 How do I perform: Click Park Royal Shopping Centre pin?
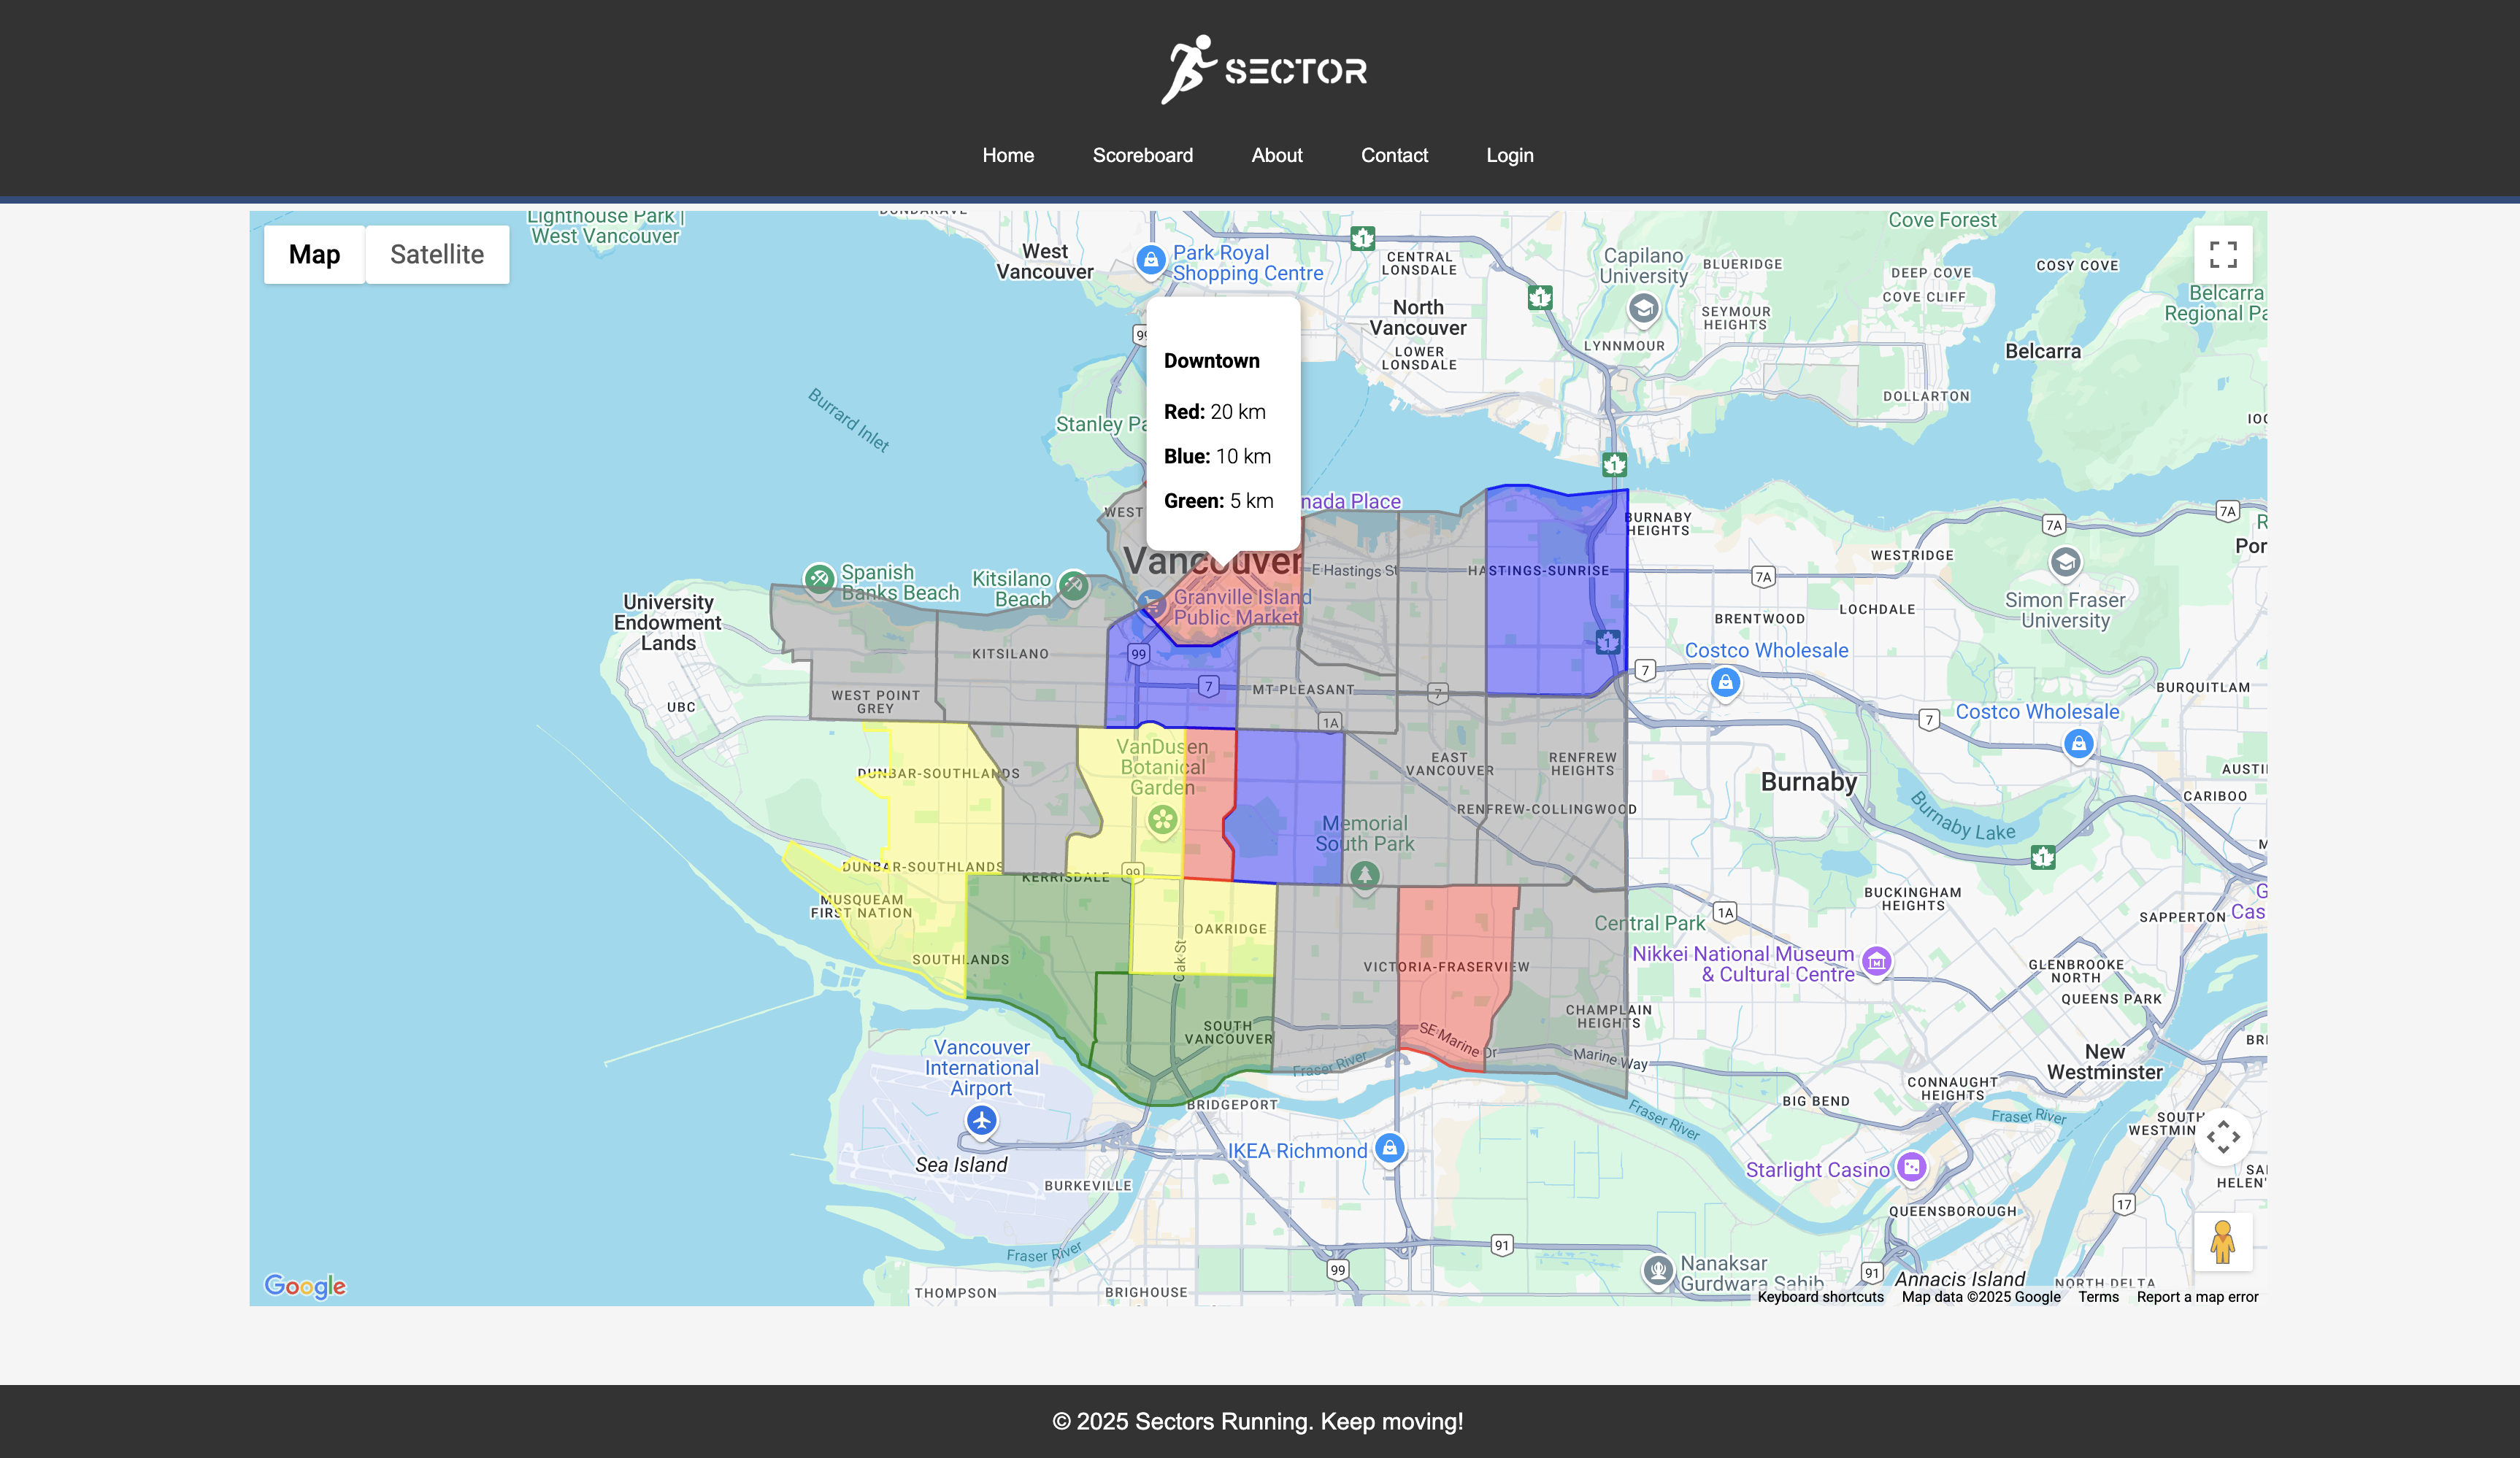pyautogui.click(x=1151, y=260)
